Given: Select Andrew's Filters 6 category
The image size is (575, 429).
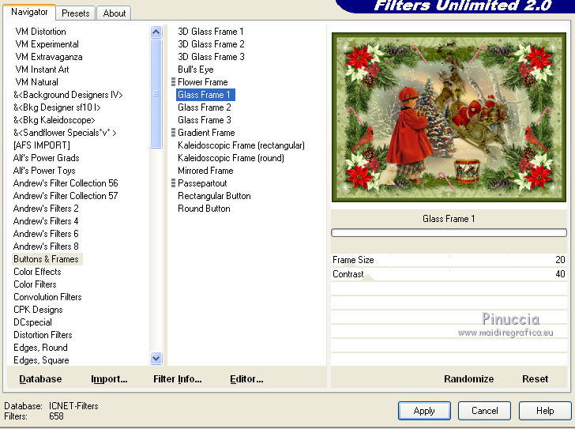Looking at the screenshot, I should [46, 234].
